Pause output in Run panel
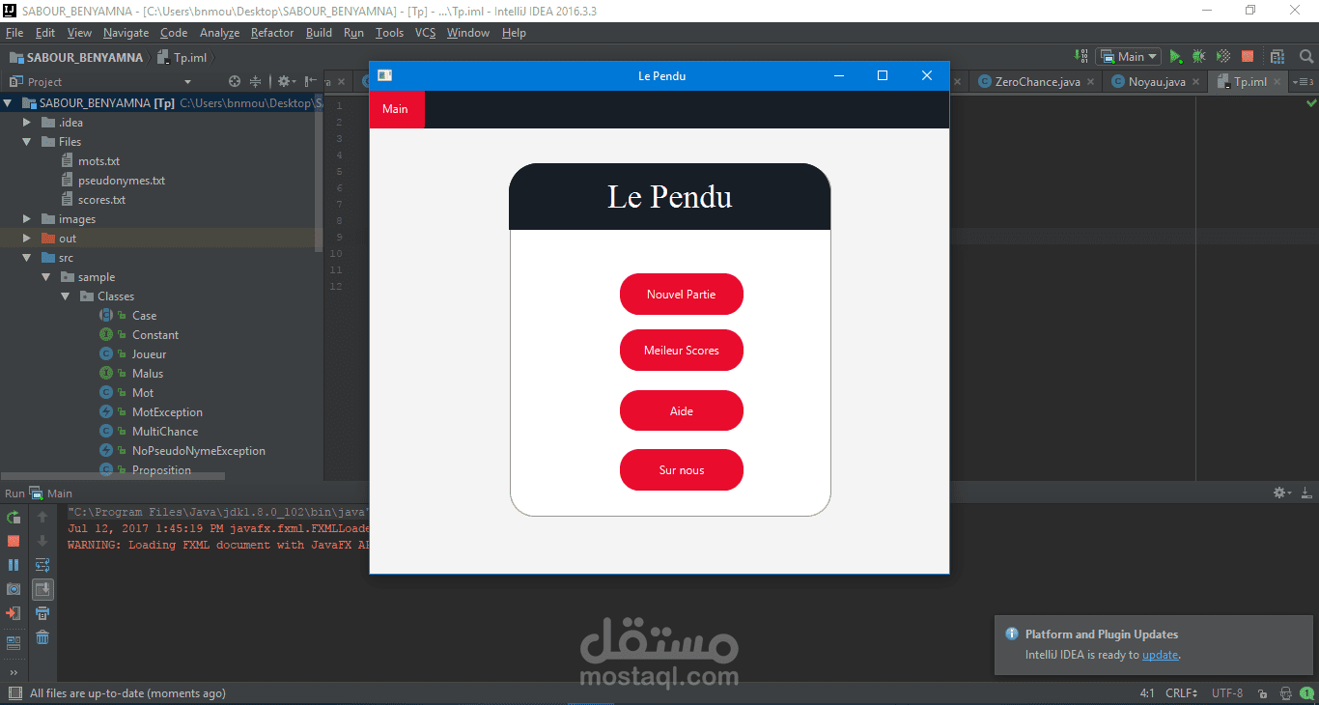This screenshot has width=1319, height=705. (x=14, y=565)
